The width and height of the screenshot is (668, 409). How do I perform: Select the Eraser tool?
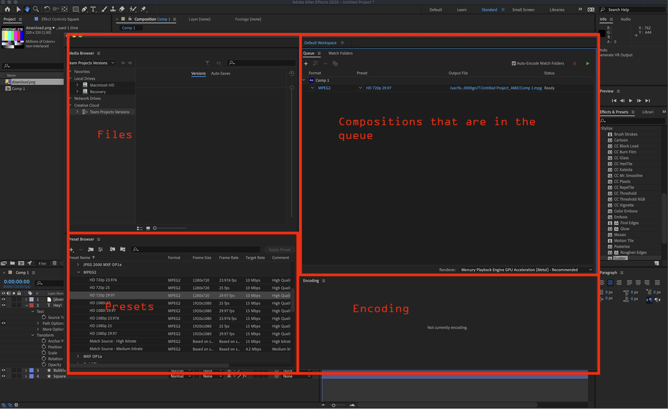coord(122,9)
